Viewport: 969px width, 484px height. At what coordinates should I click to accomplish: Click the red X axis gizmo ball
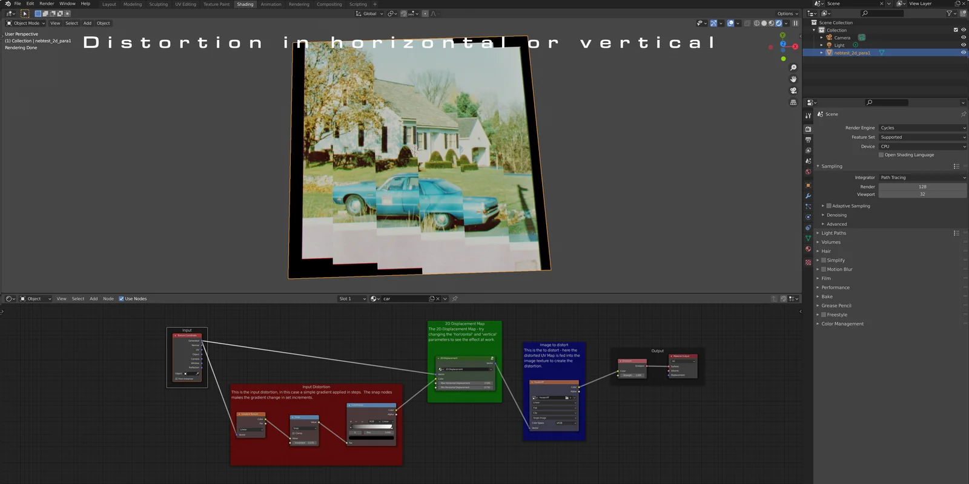pyautogui.click(x=795, y=47)
